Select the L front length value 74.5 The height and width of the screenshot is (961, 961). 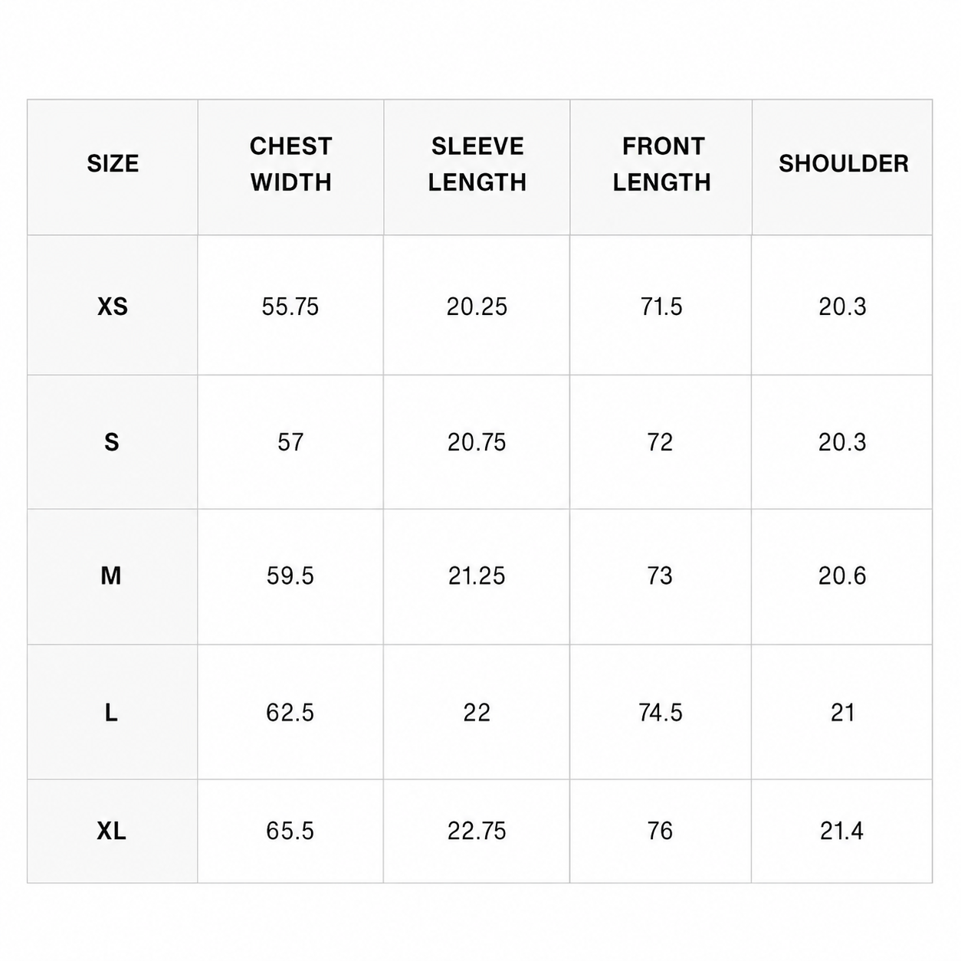(660, 713)
